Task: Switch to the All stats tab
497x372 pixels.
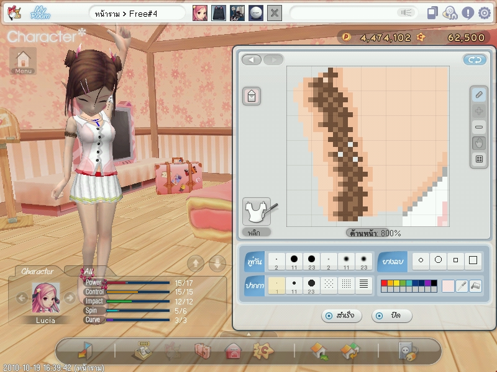Action: coord(88,272)
